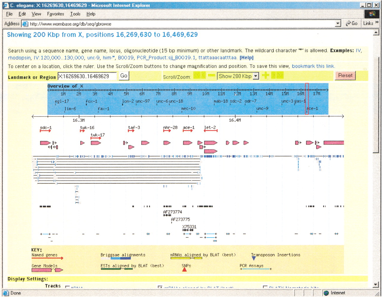Zoom in using the plus icon
Screen dimensions: 382x297
point(265,76)
